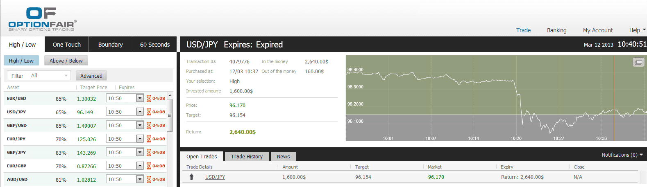This screenshot has height=187, width=647.
Task: Expand the EUR/USD expiry time dropdown
Action: [140, 99]
